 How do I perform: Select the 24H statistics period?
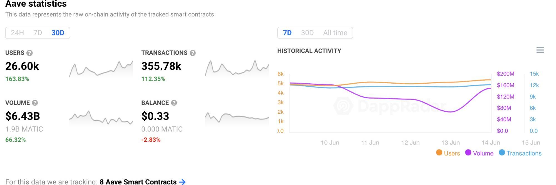(17, 33)
